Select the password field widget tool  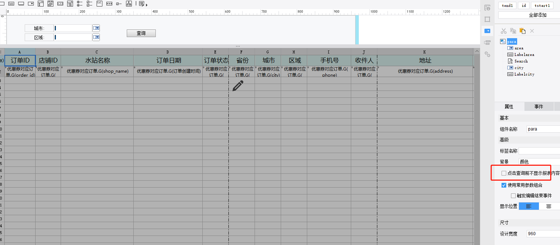109,4
